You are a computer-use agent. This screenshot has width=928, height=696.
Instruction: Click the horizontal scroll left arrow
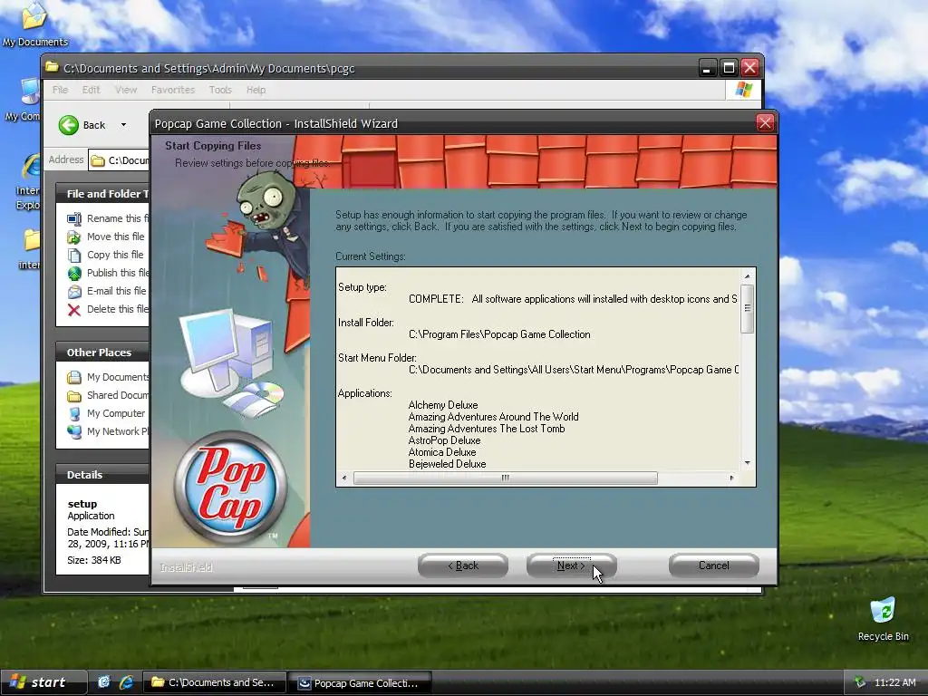click(344, 478)
